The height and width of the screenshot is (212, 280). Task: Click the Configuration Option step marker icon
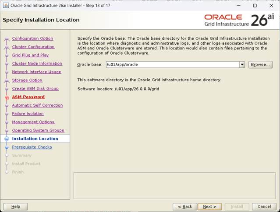[x=7, y=38]
